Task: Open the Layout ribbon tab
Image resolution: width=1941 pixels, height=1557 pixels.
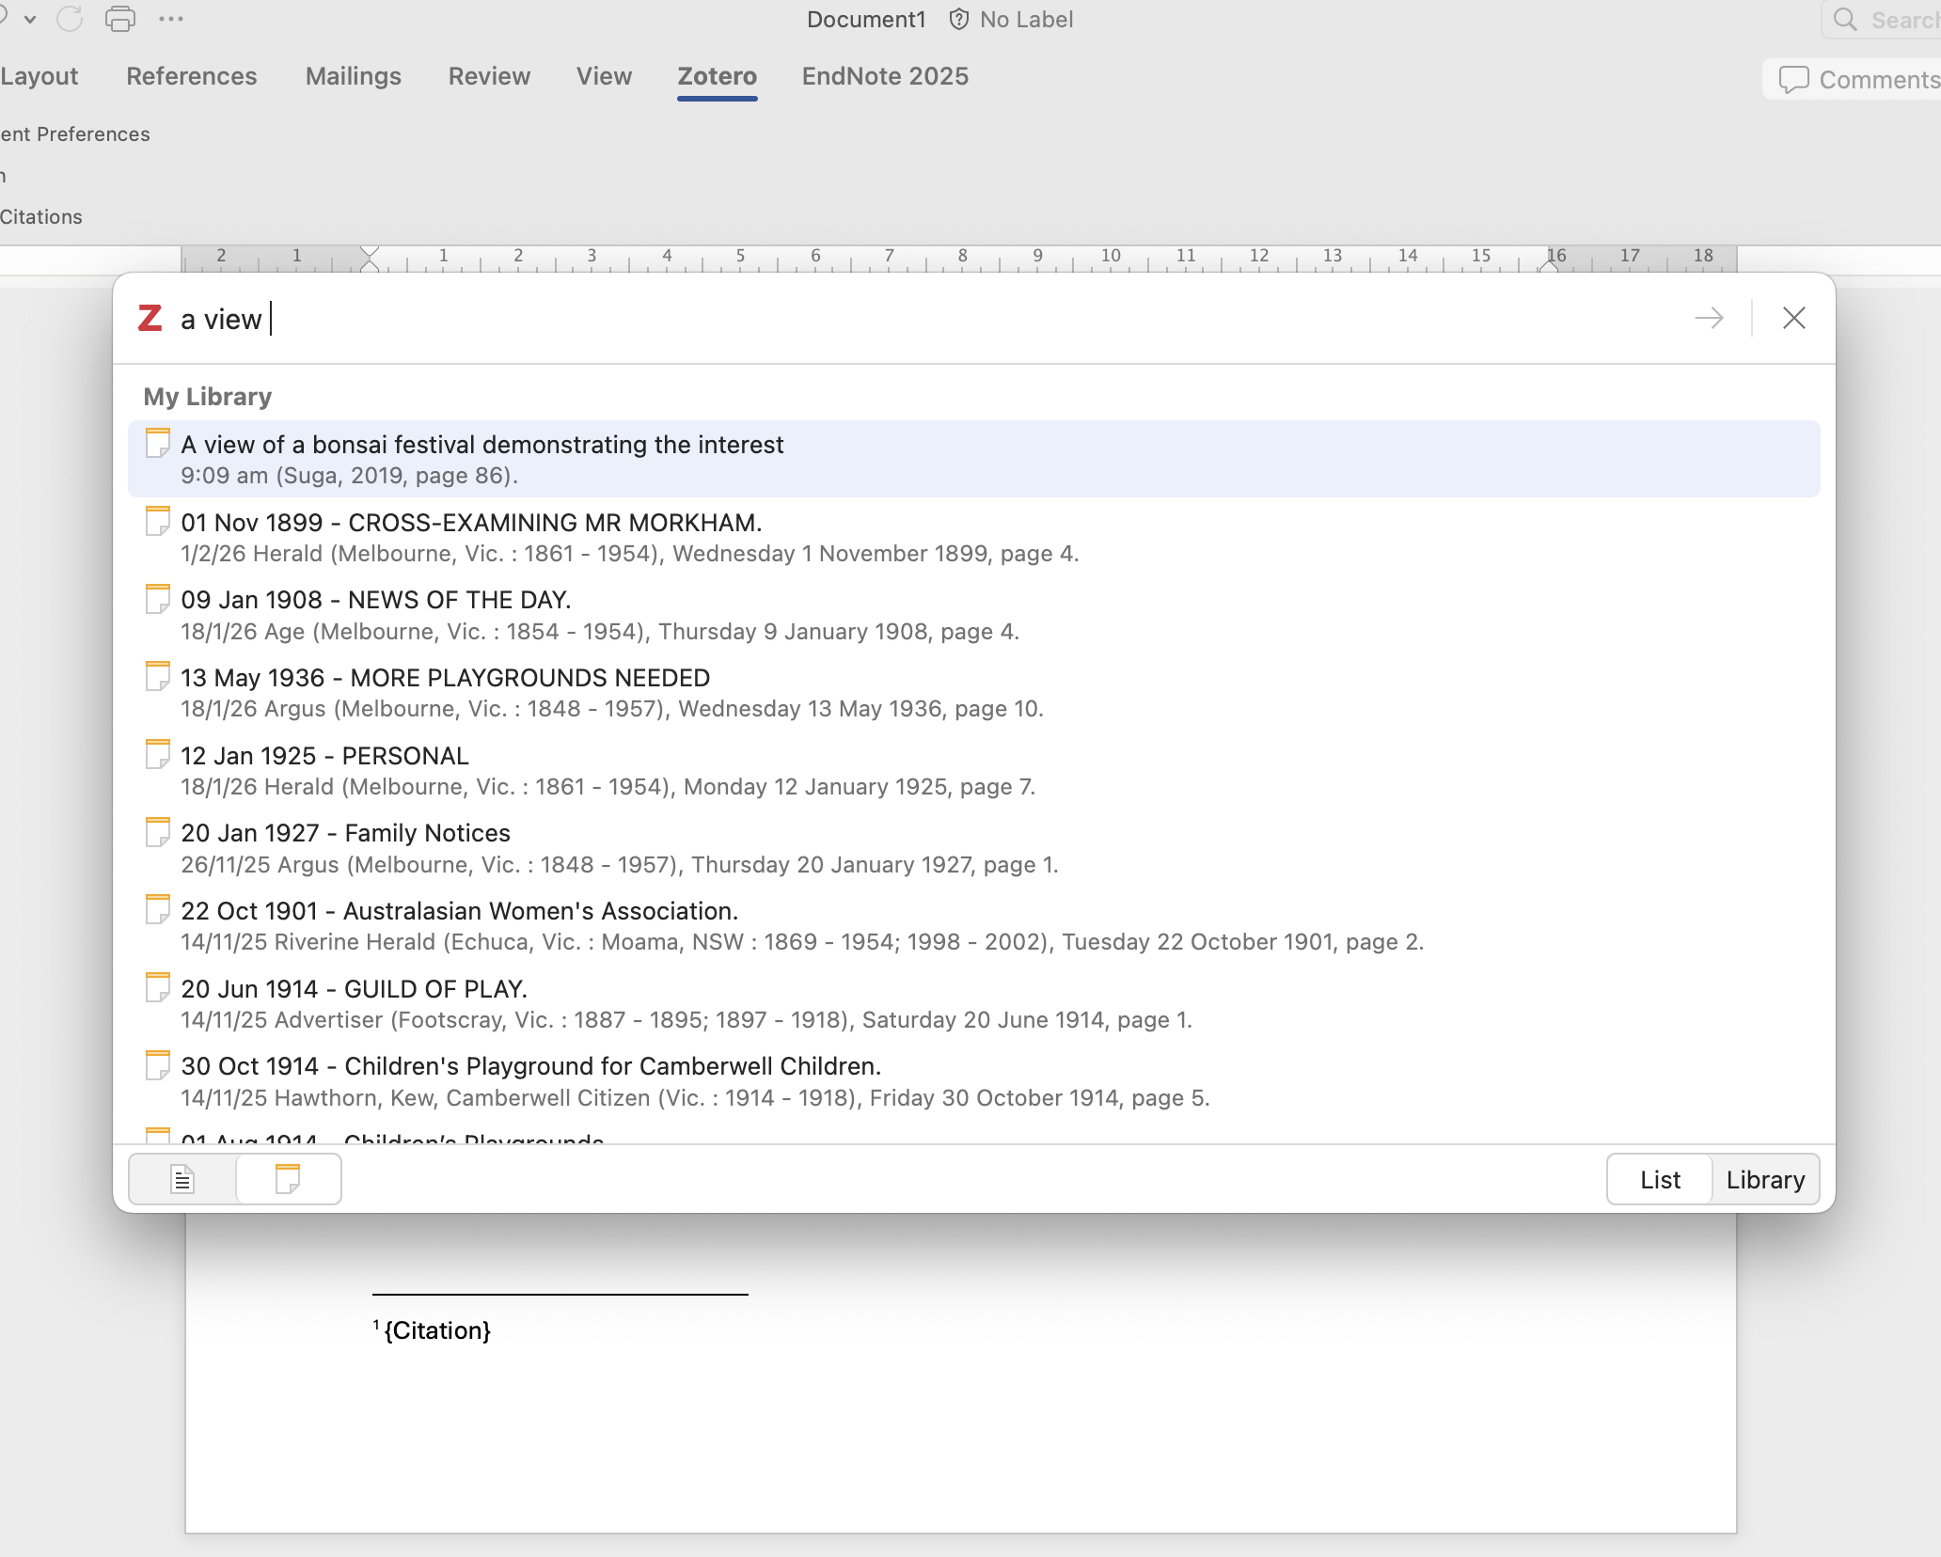Action: tap(39, 76)
